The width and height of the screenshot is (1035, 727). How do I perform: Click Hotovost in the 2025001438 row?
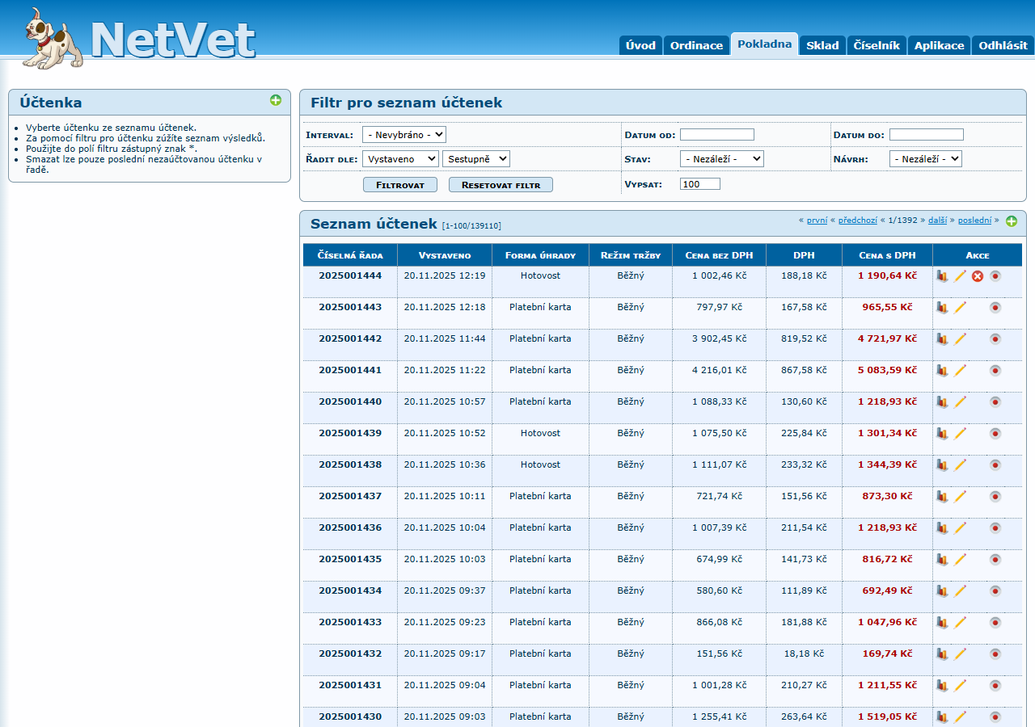[x=540, y=464]
